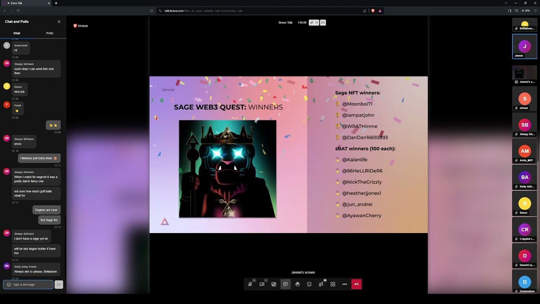Share this page link icon
This screenshot has height=304, width=540.
[x=364, y=11]
